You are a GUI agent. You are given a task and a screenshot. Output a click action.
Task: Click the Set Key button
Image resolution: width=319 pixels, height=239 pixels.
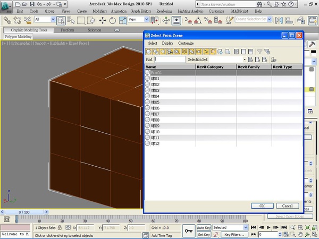(204, 235)
